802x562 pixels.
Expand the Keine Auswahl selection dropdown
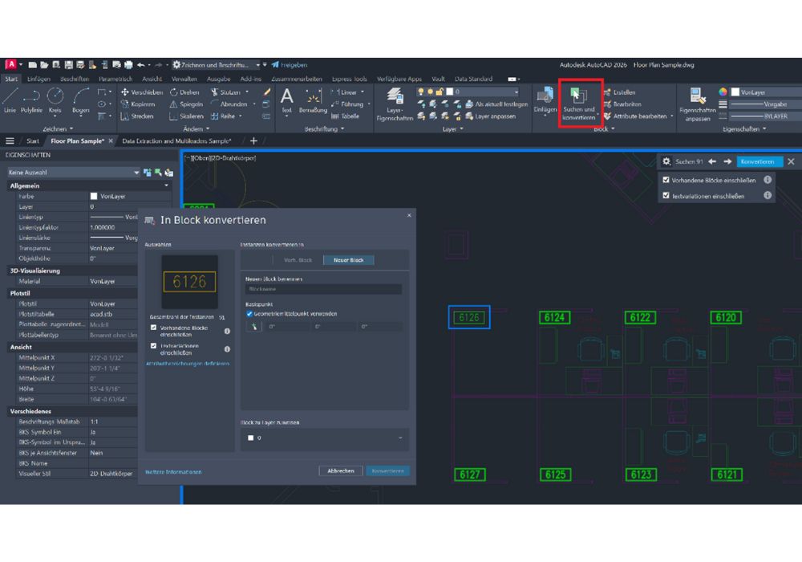pyautogui.click(x=72, y=172)
